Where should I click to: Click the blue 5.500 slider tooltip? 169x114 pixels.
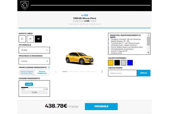coord(29,84)
